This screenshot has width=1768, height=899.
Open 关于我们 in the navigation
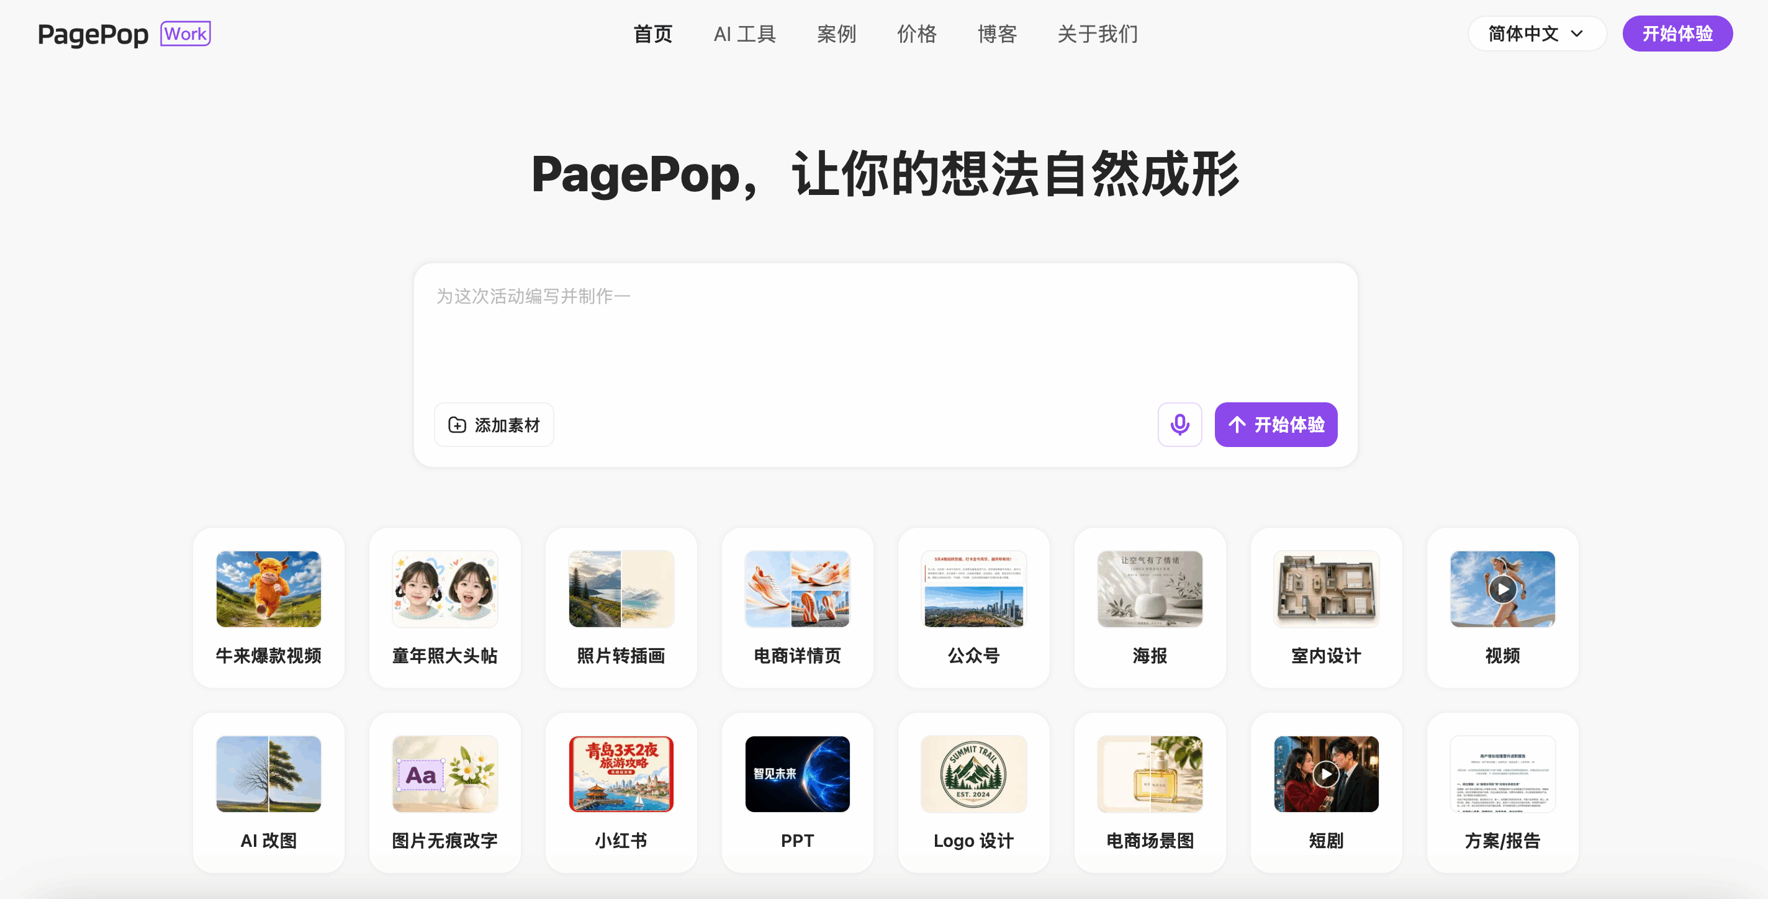[1098, 34]
